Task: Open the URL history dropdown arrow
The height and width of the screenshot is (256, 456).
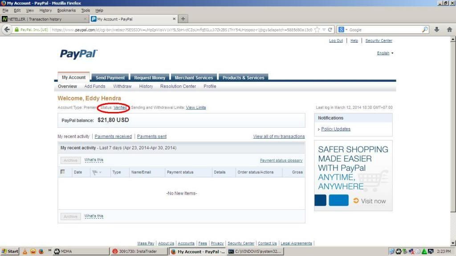Action: coord(324,30)
